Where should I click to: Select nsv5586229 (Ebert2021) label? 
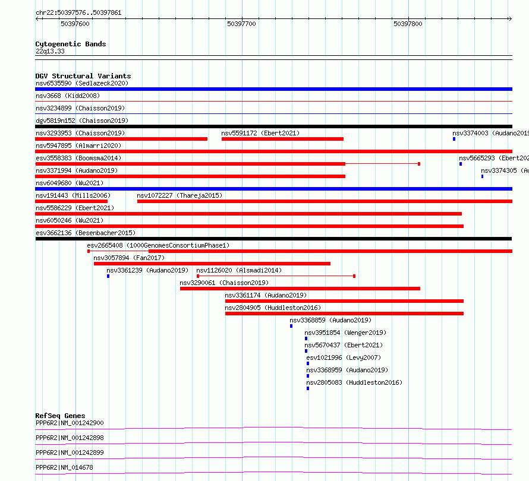[x=75, y=208]
